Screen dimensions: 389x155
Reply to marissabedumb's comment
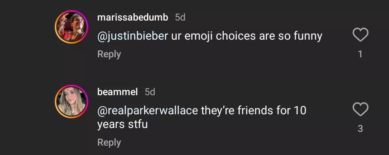coord(109,54)
